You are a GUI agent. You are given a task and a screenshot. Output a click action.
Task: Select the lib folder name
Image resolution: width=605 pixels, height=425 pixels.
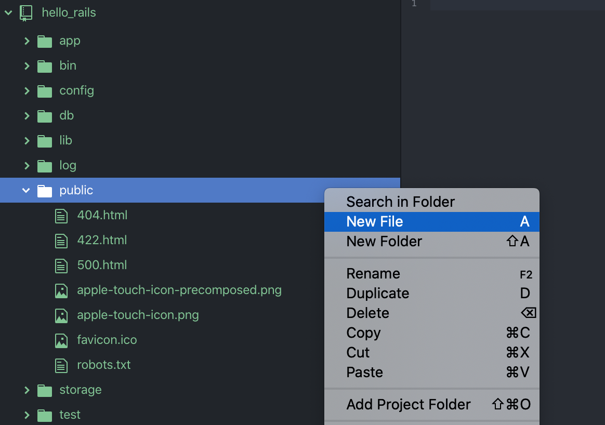coord(66,140)
